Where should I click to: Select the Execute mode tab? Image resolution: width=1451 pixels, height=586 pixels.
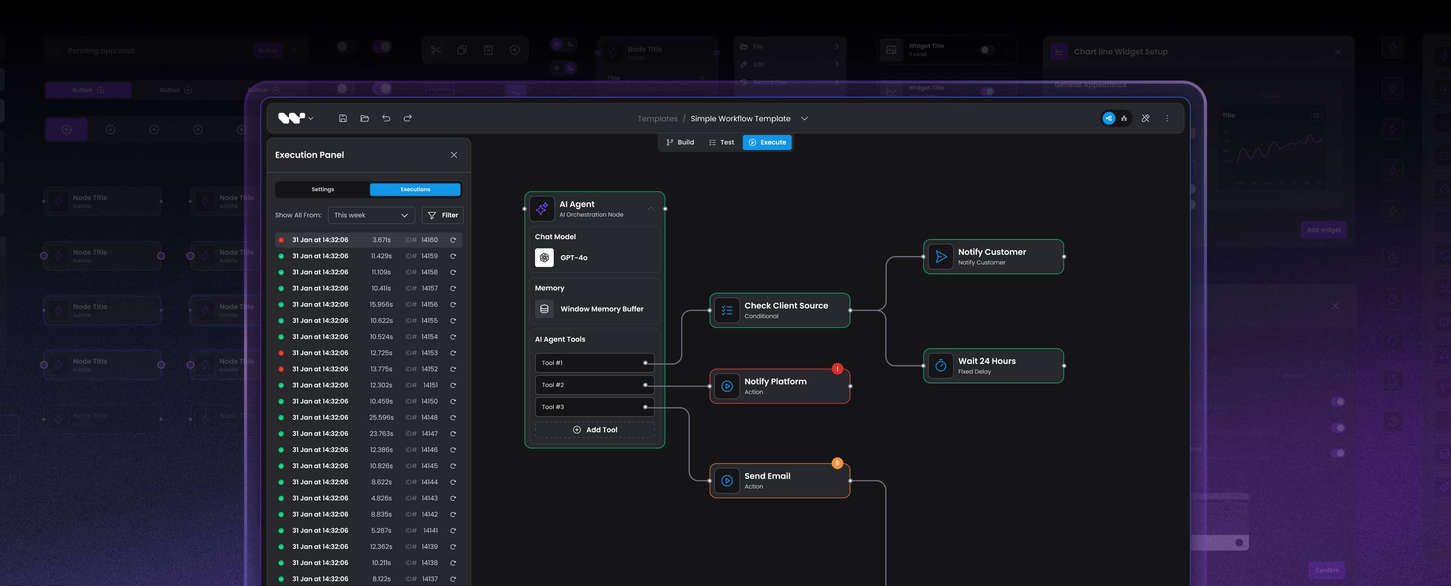click(767, 142)
